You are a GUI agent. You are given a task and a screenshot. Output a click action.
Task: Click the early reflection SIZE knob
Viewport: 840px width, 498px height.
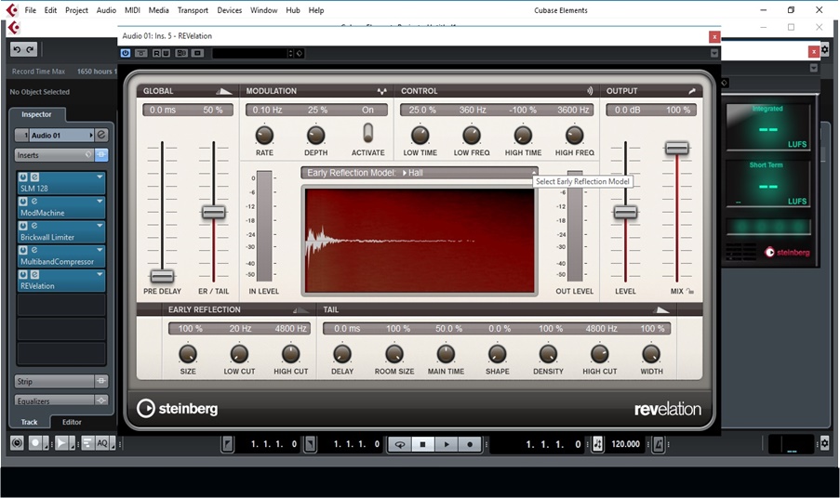coord(188,354)
